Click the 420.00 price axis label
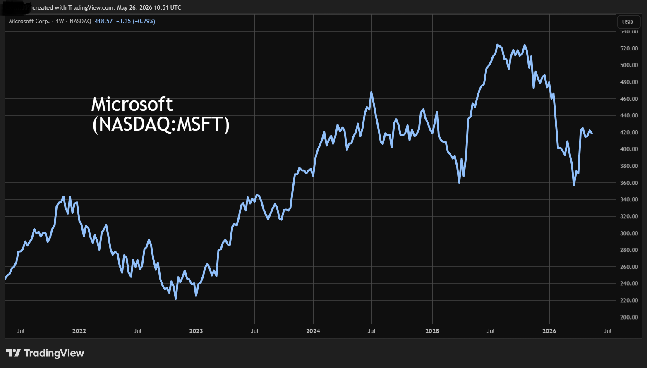This screenshot has height=368, width=647. pos(629,132)
